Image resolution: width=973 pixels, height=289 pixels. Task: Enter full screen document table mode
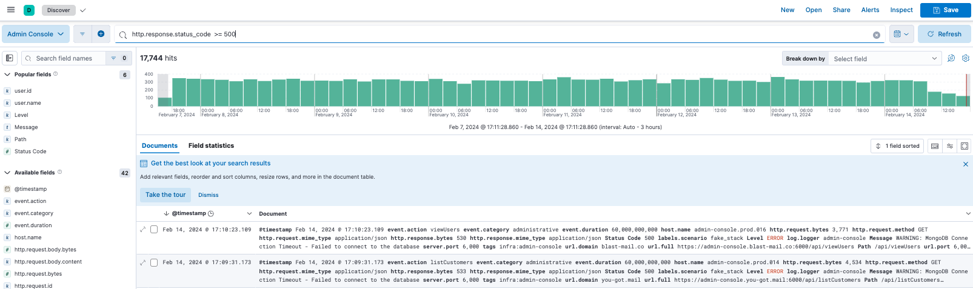(965, 146)
